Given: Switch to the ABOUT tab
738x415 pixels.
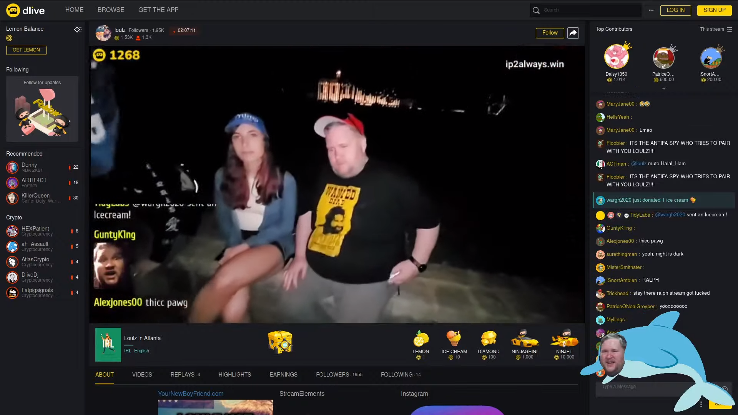Looking at the screenshot, I should coord(105,375).
